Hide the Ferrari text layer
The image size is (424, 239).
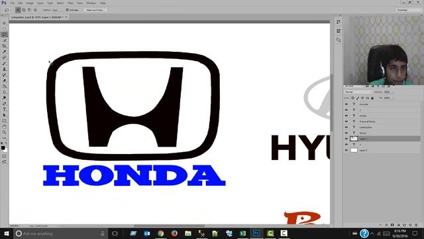point(346,133)
